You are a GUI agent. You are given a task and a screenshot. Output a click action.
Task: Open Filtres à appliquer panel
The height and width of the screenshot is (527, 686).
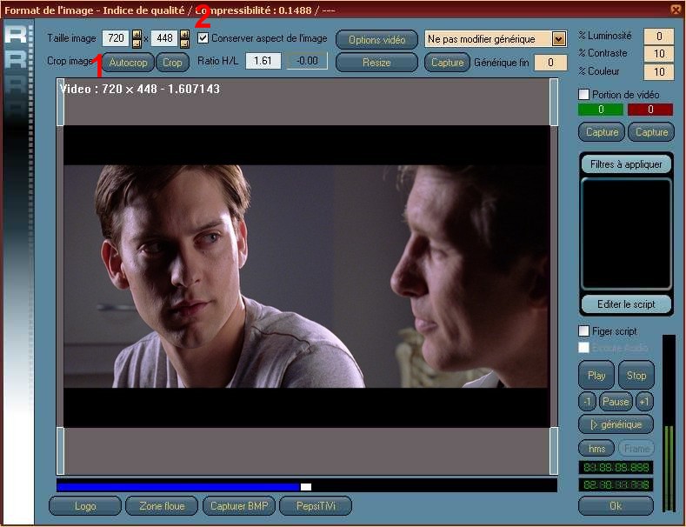626,163
